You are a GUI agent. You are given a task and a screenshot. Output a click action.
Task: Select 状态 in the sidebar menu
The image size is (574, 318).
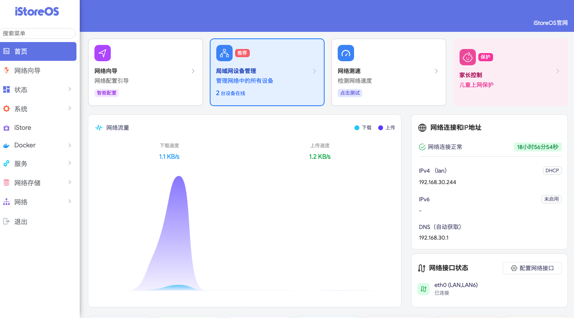[x=38, y=90]
